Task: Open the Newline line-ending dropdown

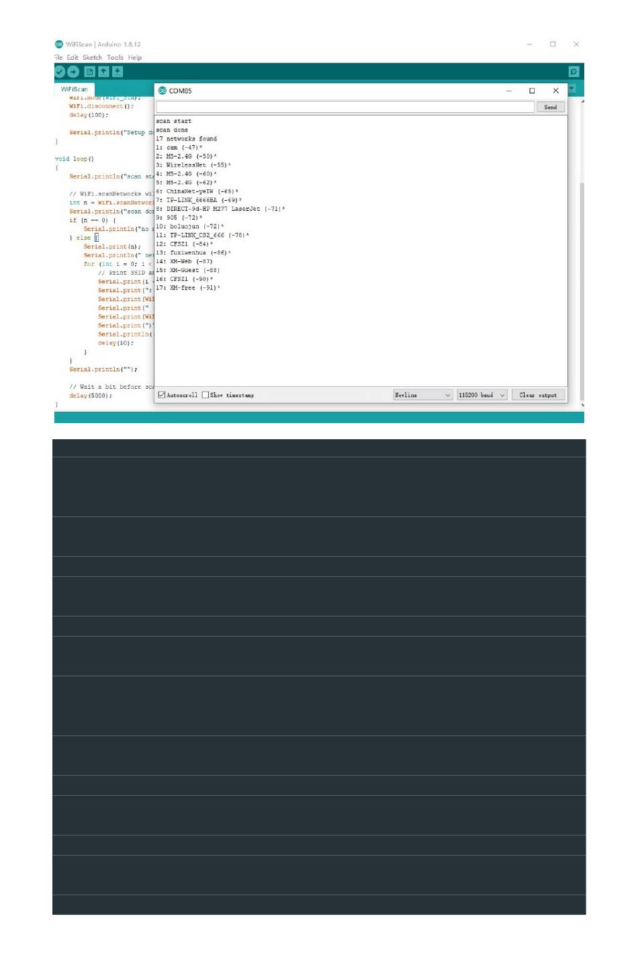Action: (422, 395)
